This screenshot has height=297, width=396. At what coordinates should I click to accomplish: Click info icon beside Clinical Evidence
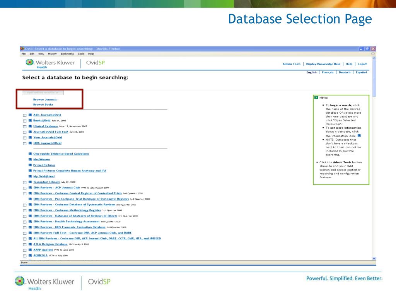coord(30,126)
